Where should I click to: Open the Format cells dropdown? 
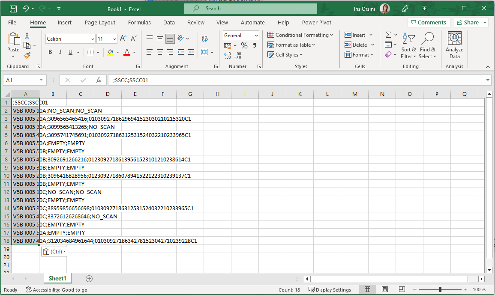359,54
